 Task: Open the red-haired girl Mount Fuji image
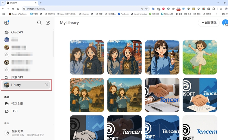[x=124, y=57]
